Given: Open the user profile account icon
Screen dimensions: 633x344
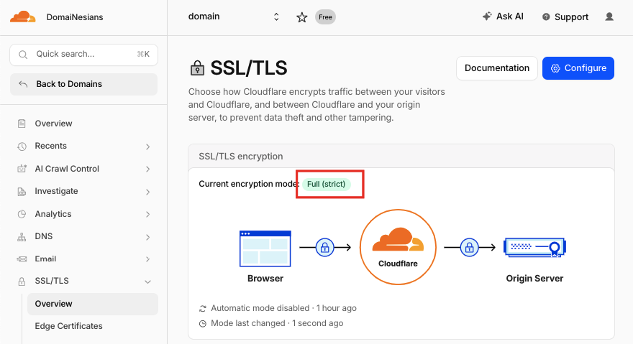Looking at the screenshot, I should tap(609, 17).
